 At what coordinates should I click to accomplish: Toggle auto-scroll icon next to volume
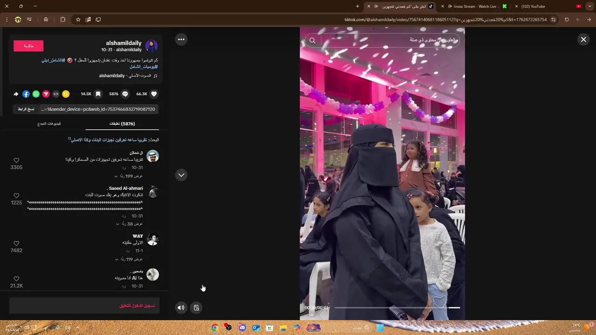[x=196, y=308]
